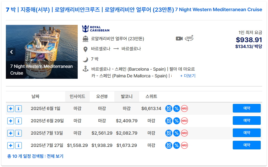Book the 2025년 6월 29일 sailing with 예약
Image resolution: width=268 pixels, height=167 pixels.
pyautogui.click(x=247, y=121)
